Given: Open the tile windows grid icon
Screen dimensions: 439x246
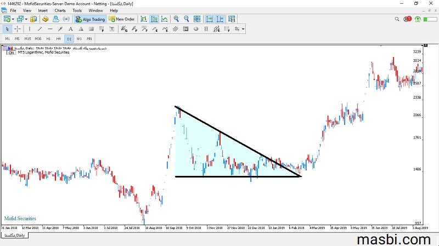Looking at the screenshot, I should pos(197,19).
